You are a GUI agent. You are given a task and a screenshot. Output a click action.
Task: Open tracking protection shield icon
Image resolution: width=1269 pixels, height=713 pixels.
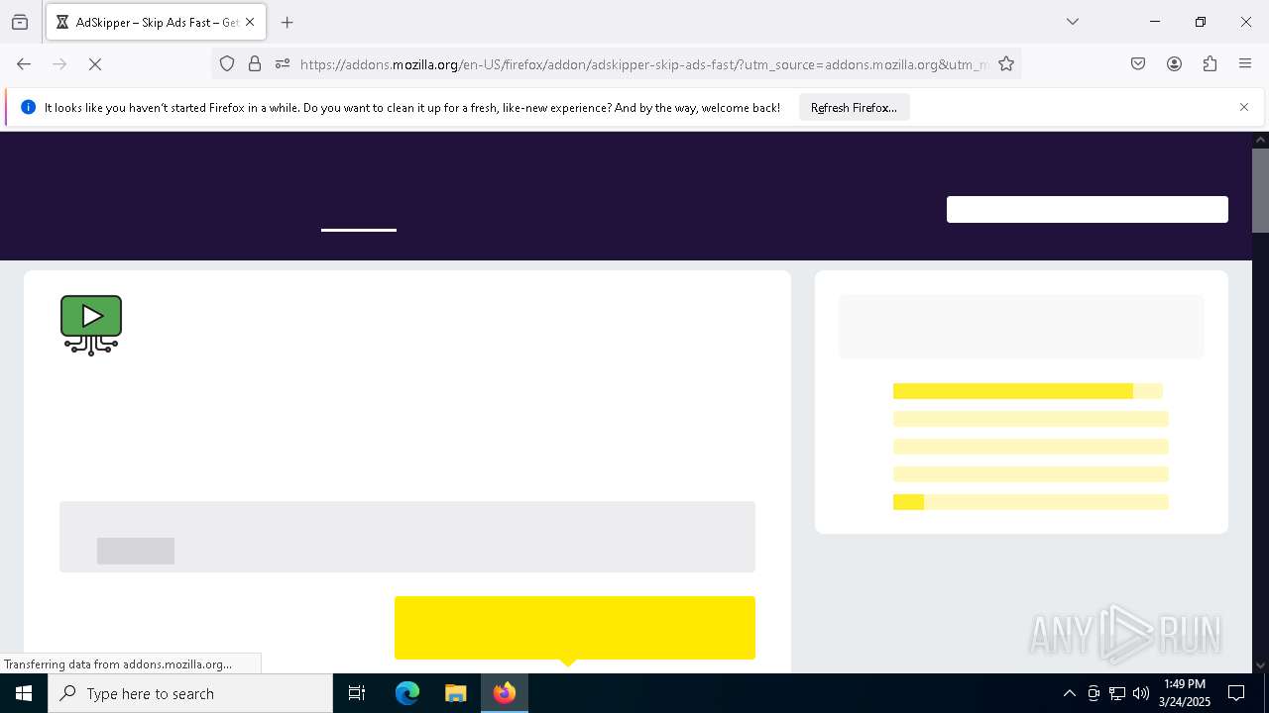(x=227, y=64)
